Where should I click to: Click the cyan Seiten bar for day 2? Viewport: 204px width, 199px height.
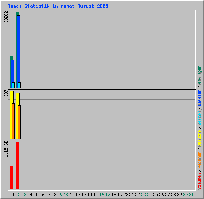coord(19,85)
